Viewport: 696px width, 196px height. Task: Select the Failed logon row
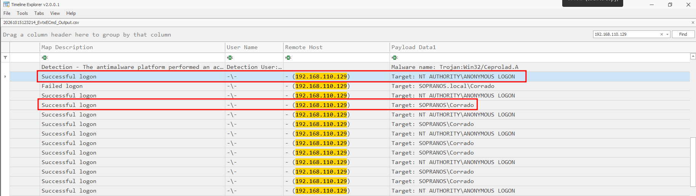[350, 86]
